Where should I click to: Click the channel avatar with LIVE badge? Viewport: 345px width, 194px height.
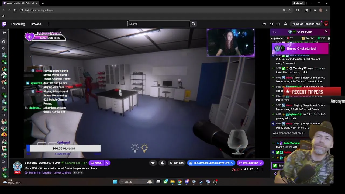pyautogui.click(x=17, y=168)
